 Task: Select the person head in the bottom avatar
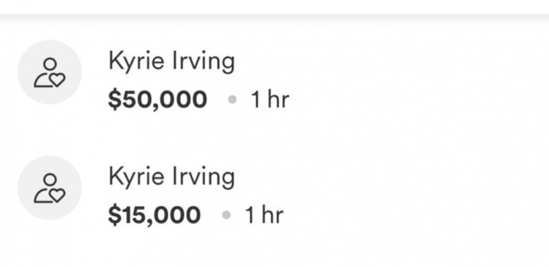point(50,179)
